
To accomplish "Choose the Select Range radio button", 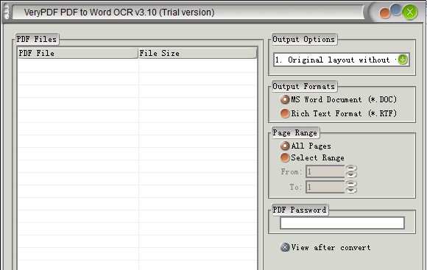I will coord(285,157).
